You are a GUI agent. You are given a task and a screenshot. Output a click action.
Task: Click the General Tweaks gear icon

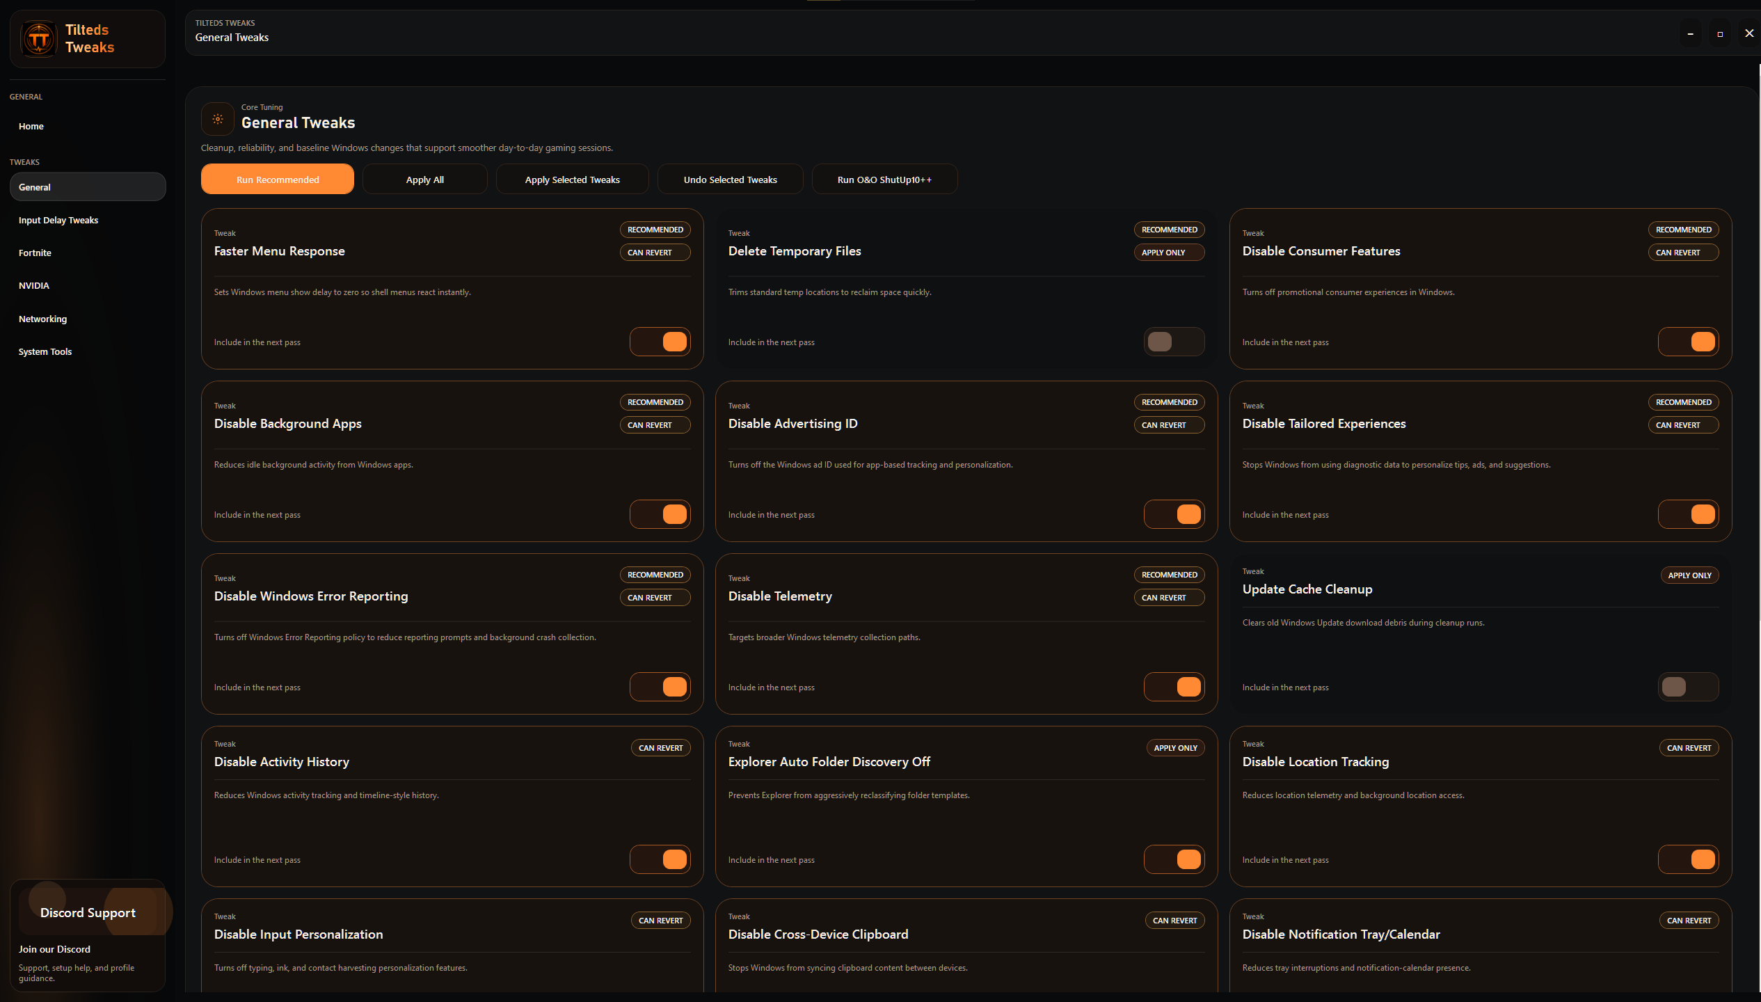(x=218, y=119)
